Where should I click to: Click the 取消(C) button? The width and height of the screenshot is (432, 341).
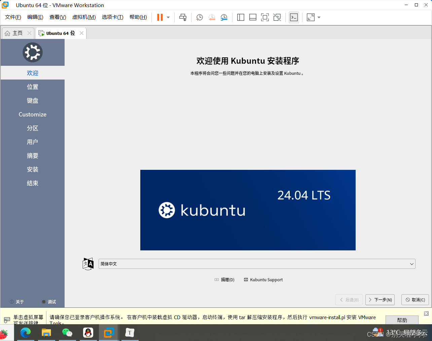(x=415, y=300)
